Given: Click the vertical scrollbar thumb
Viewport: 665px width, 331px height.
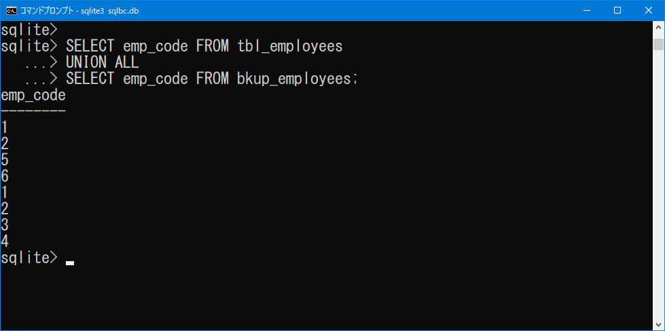Looking at the screenshot, I should [x=658, y=44].
